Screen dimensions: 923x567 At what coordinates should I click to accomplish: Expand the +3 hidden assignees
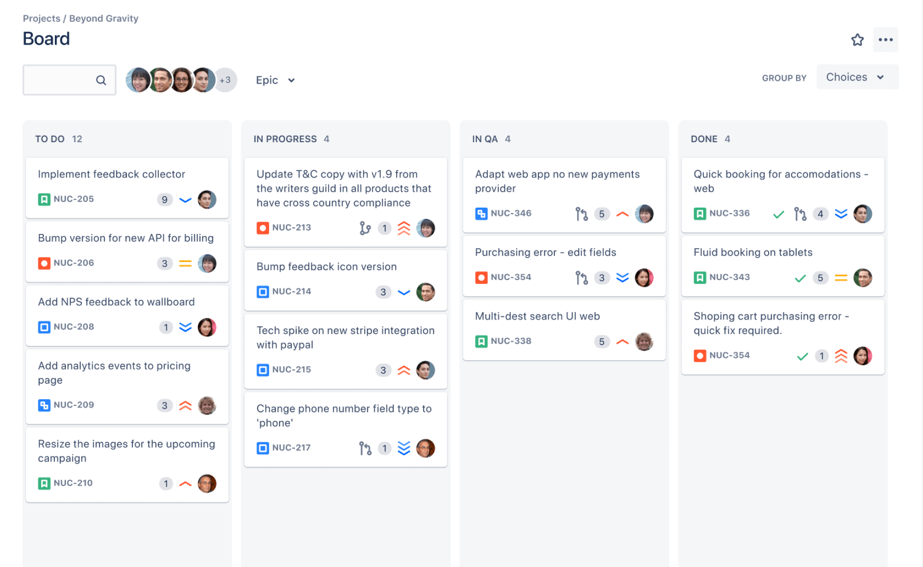pyautogui.click(x=226, y=80)
